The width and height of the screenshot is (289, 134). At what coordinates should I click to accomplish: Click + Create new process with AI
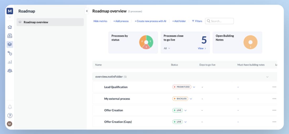(150, 21)
